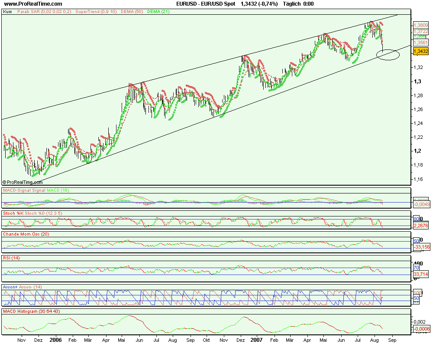Open the Stoch %K Stoch %D (12 3 5) label

pyautogui.click(x=32, y=213)
